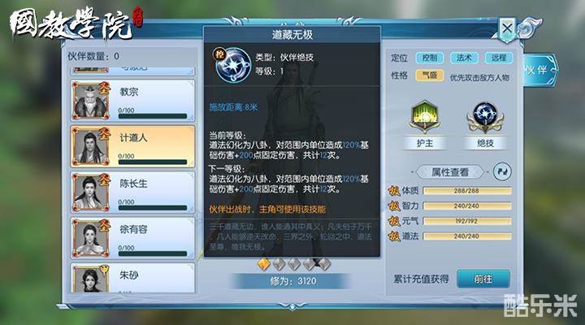Close the companion panel with X
585x325 pixels.
point(507,28)
